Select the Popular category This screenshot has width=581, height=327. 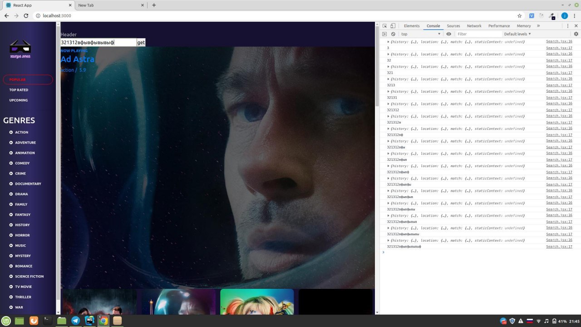(x=28, y=79)
